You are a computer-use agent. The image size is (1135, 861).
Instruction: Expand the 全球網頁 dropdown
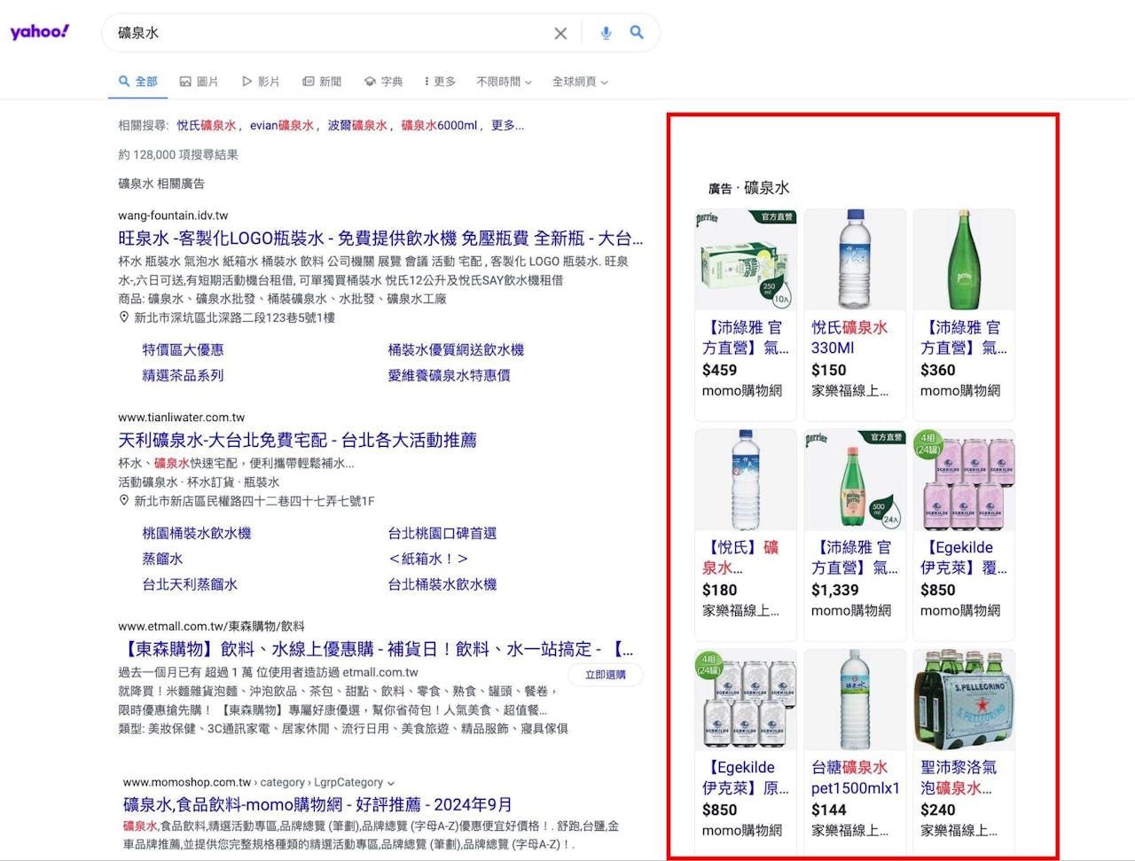(580, 82)
